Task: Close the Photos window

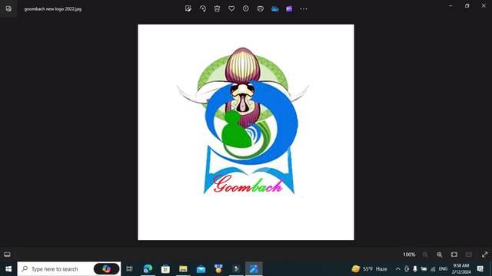Action: click(484, 5)
